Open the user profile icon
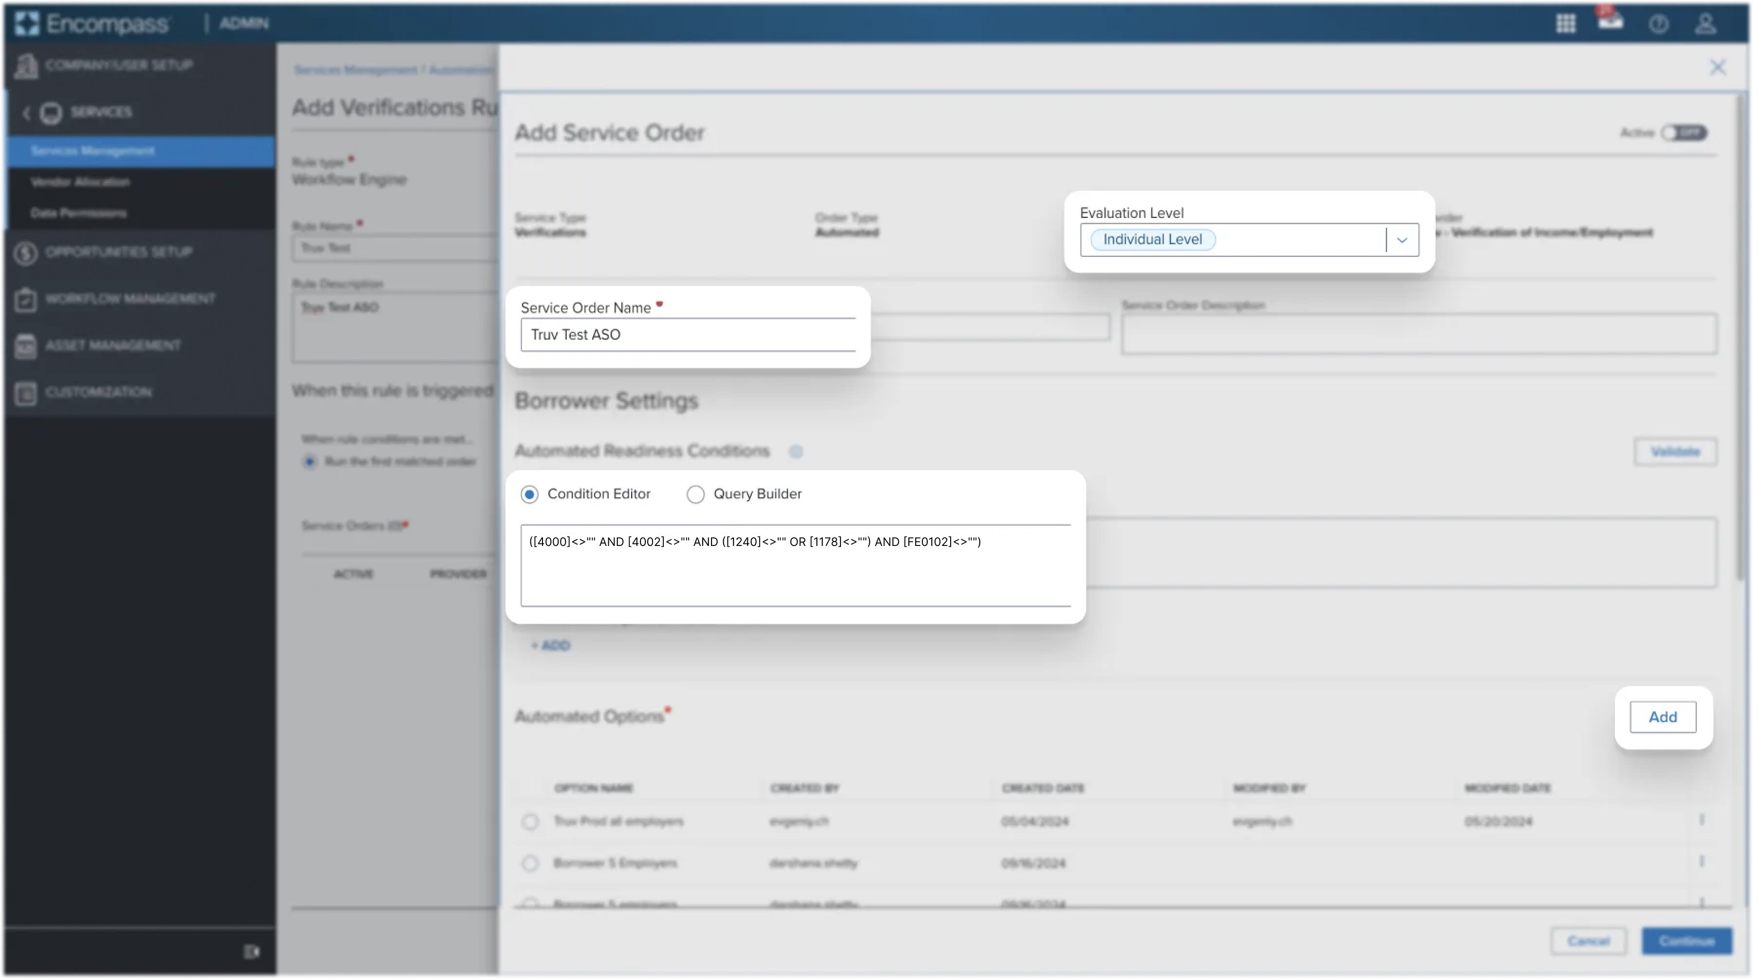Image resolution: width=1758 pixels, height=979 pixels. pos(1705,24)
